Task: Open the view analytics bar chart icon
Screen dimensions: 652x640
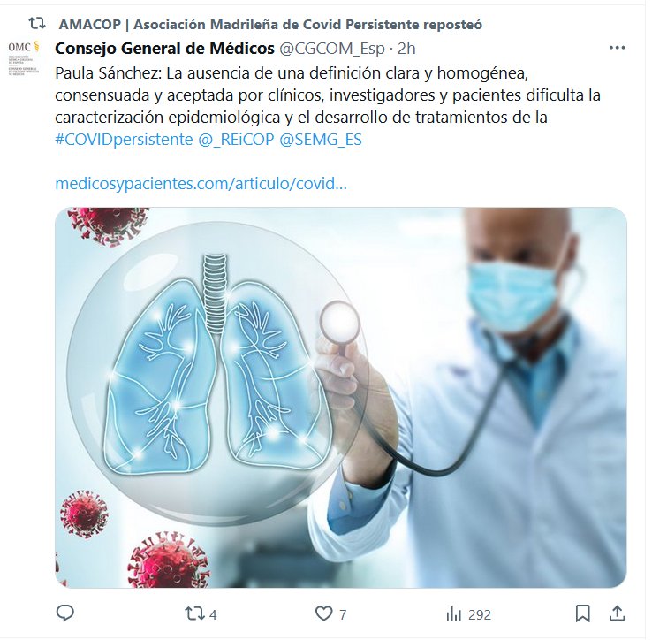Action: pyautogui.click(x=453, y=613)
